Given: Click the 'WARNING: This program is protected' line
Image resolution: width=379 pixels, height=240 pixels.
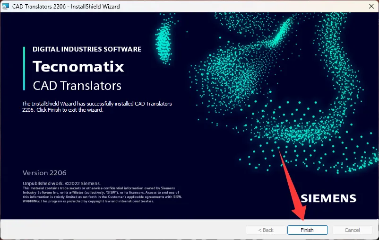Looking at the screenshot, I should click(88, 201).
